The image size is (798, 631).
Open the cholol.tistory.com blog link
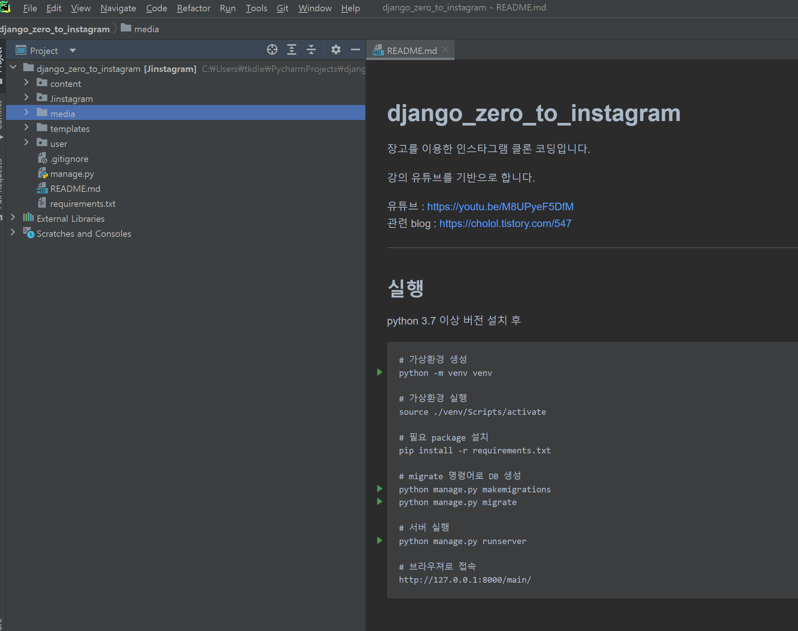pos(505,224)
